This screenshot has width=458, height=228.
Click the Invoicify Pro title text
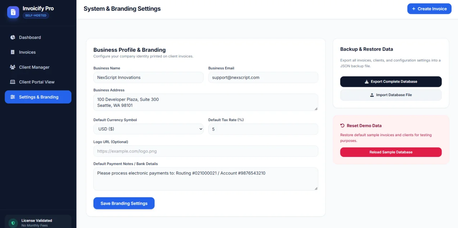[x=38, y=8]
